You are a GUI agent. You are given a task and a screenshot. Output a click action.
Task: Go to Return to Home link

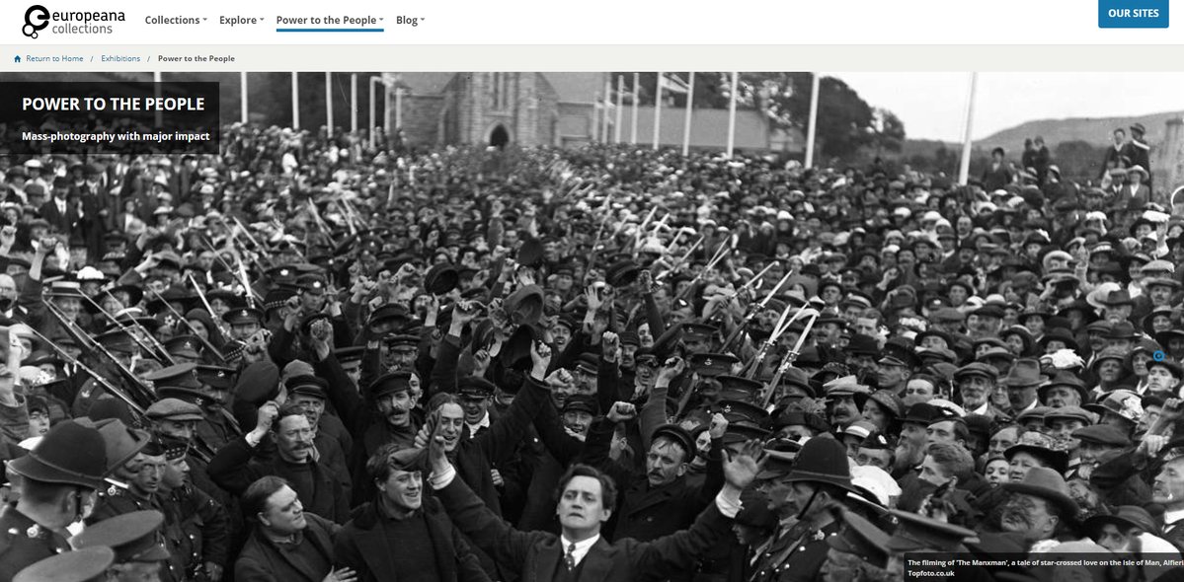click(x=54, y=59)
